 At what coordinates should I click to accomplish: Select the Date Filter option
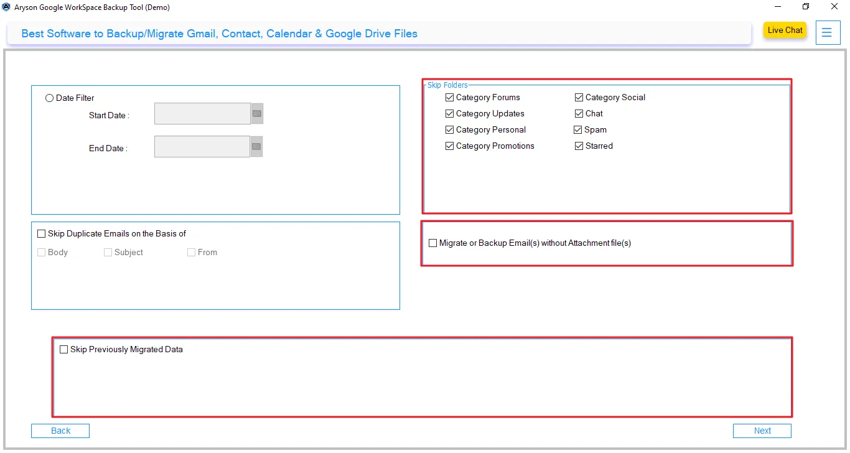[x=49, y=98]
